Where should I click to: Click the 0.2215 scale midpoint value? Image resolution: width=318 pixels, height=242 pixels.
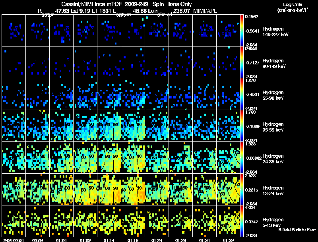tap(252, 190)
